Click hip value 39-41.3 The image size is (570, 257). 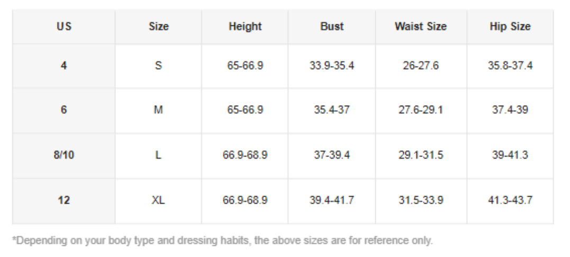[x=510, y=156]
